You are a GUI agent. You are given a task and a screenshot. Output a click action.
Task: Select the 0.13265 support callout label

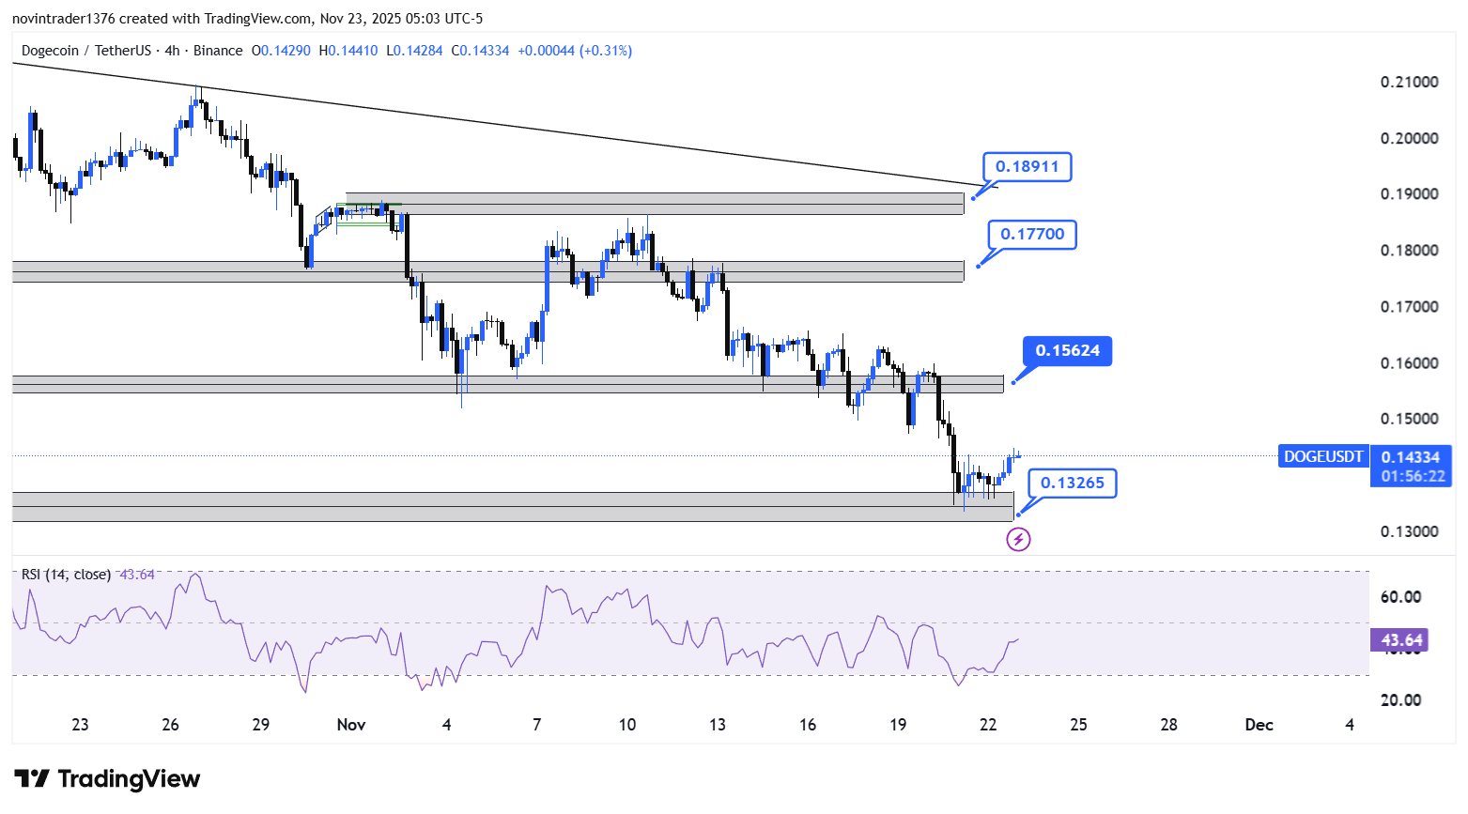click(1072, 484)
